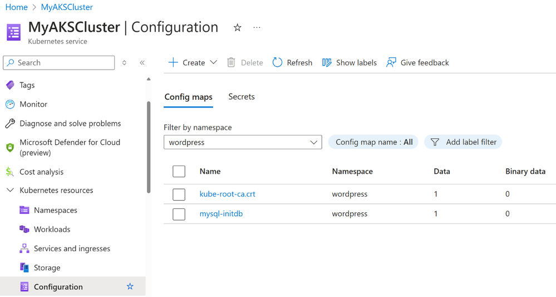
Task: Click the Configuration list icon in the sidebar
Action: click(24, 287)
